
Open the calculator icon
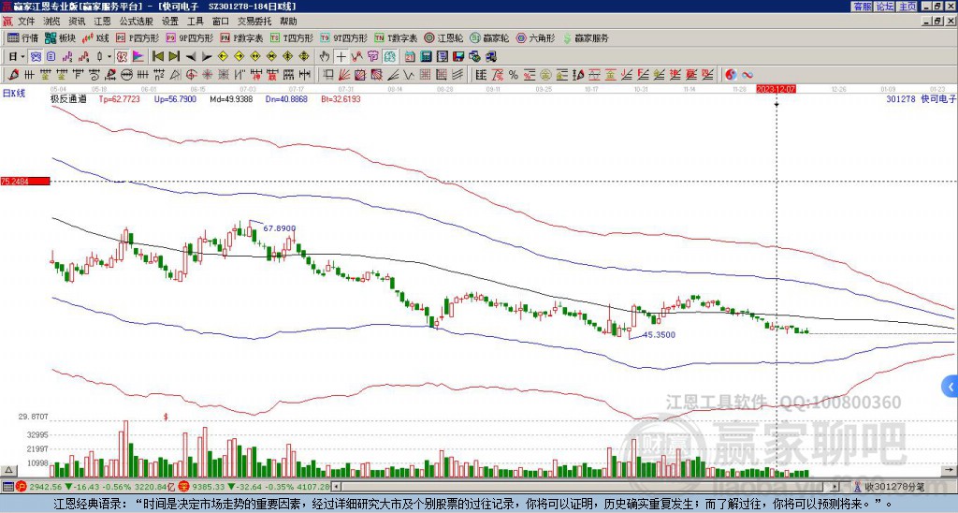click(426, 57)
